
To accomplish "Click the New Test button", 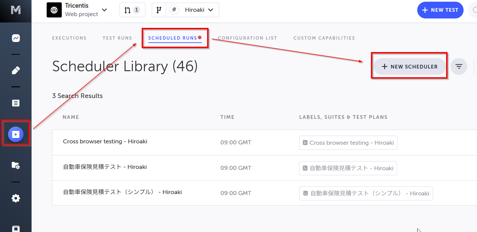I will click(x=440, y=10).
